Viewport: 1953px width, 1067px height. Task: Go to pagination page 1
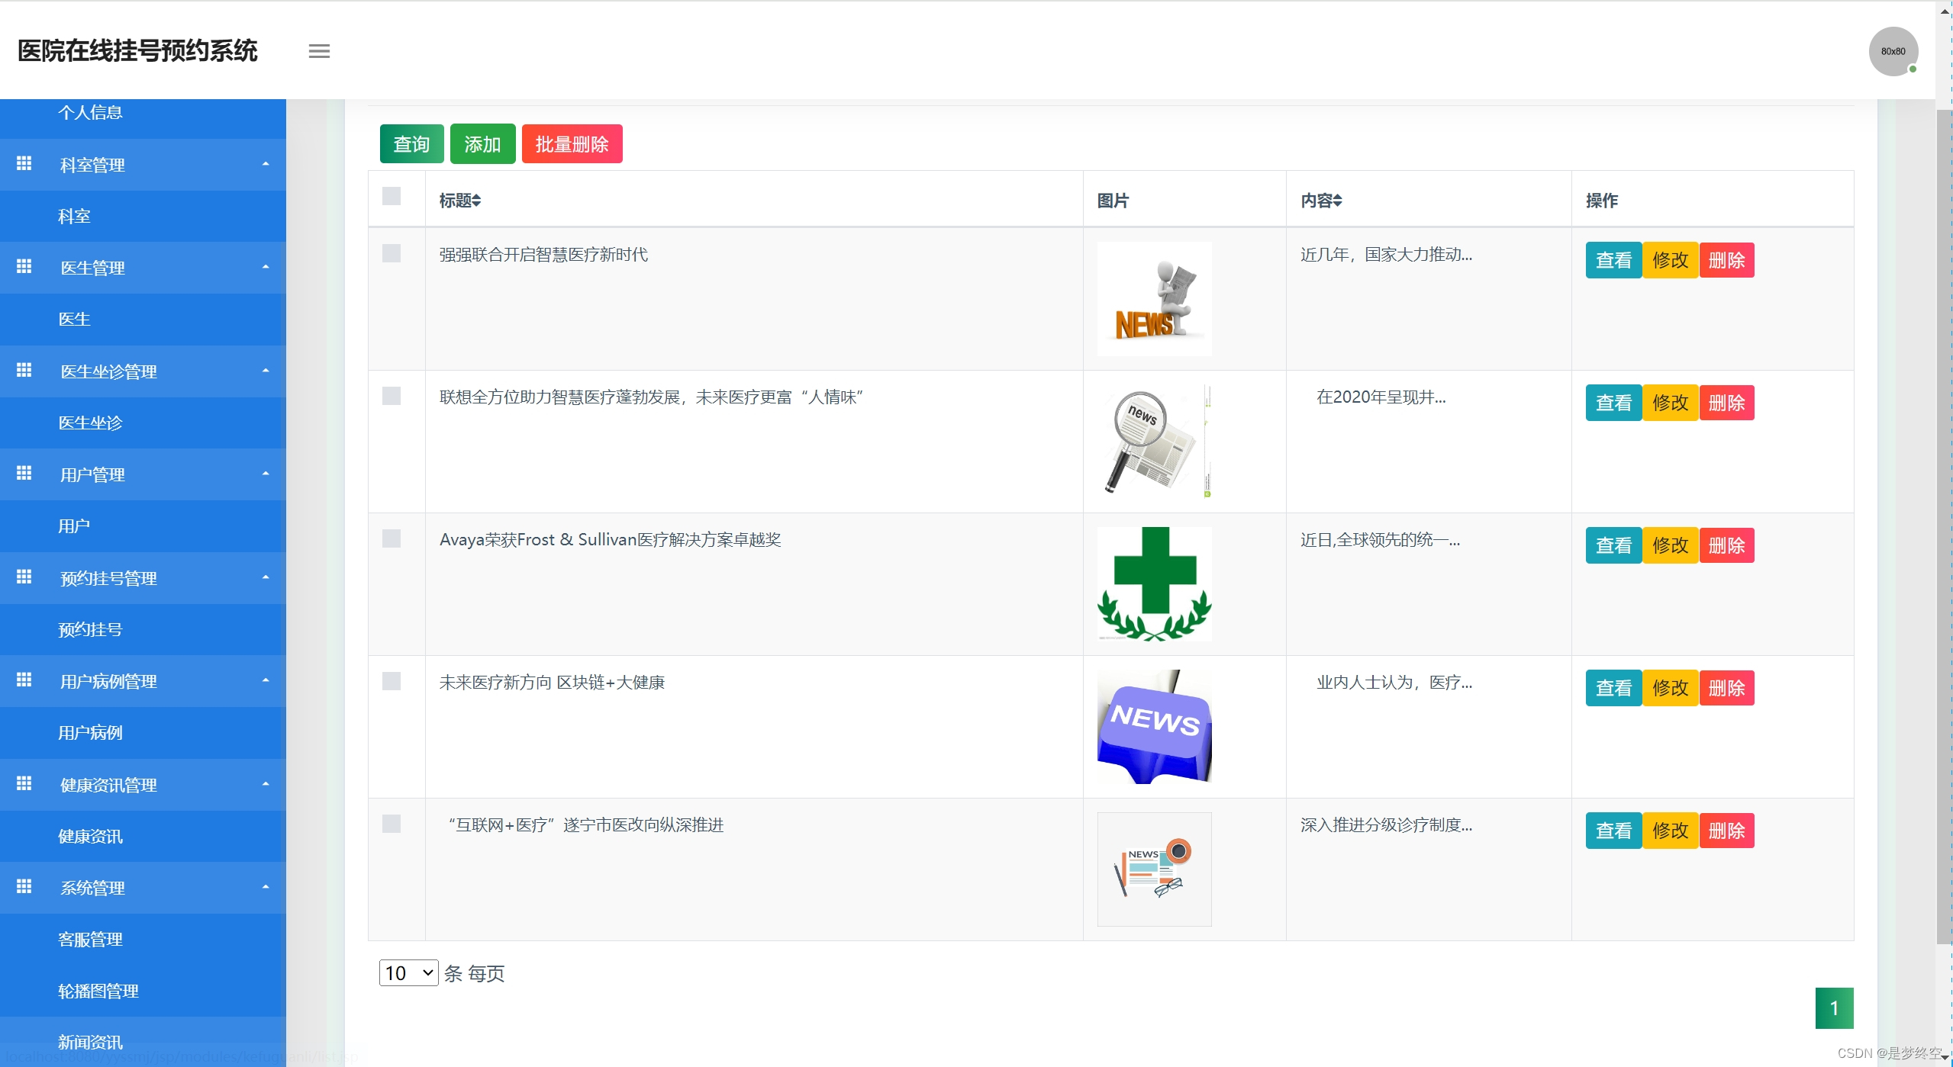(1835, 1008)
